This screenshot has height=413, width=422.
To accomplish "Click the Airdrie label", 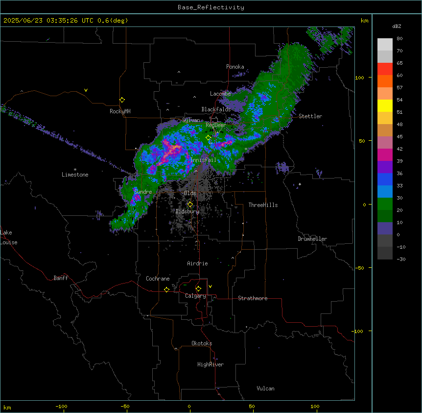I will [197, 263].
